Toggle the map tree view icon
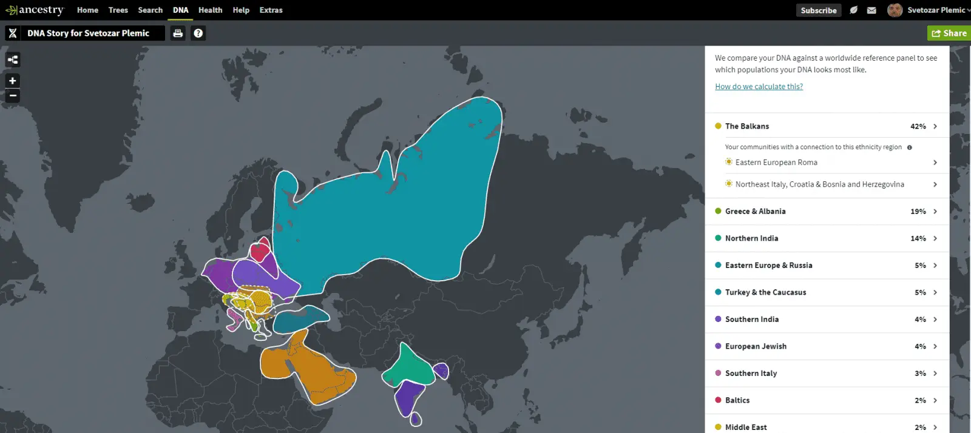Viewport: 971px width, 433px height. click(x=13, y=59)
